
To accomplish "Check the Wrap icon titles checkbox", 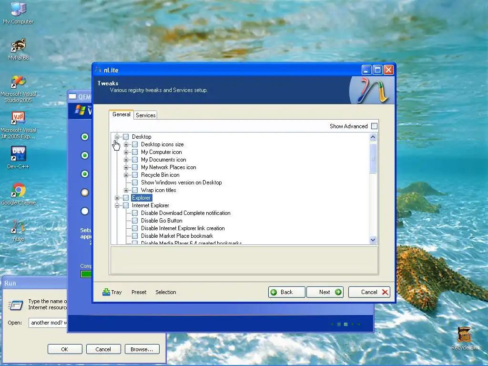I will pos(135,190).
